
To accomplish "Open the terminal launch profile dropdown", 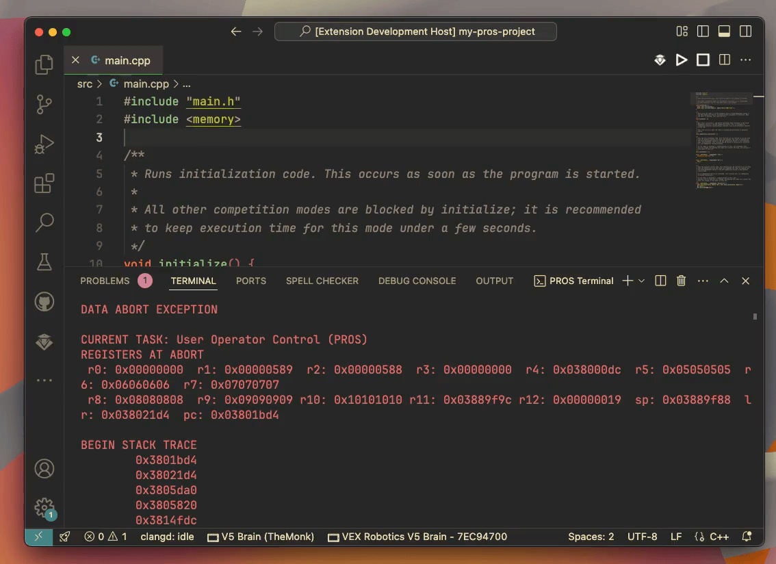I will click(x=641, y=281).
